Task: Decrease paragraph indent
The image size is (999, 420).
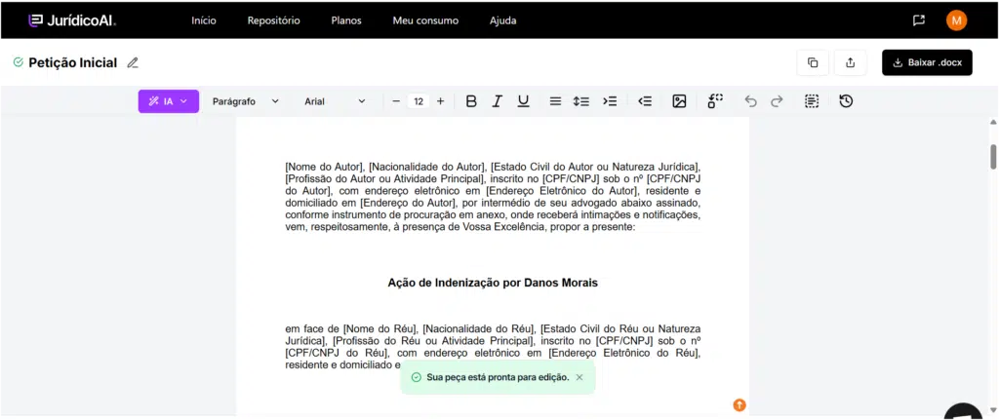Action: pos(645,101)
